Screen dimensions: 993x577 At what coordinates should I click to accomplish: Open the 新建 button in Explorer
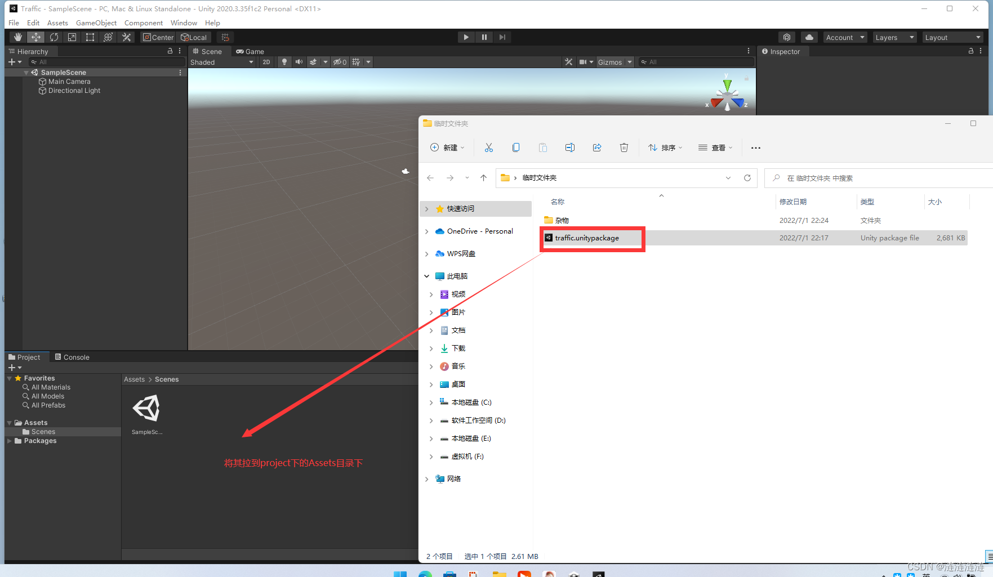447,147
